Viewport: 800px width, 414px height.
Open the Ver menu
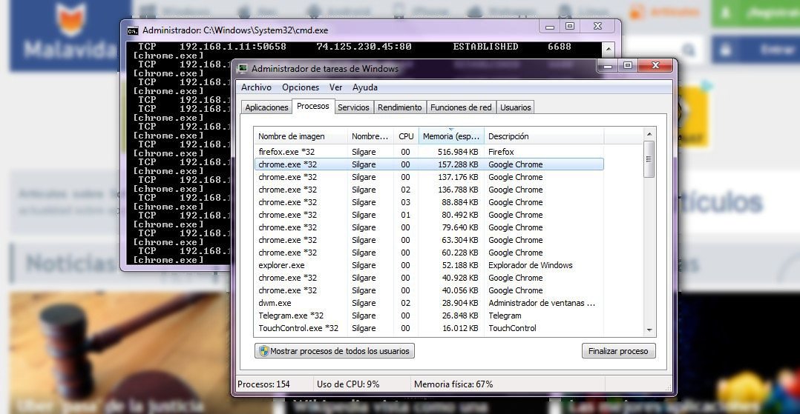pos(335,87)
